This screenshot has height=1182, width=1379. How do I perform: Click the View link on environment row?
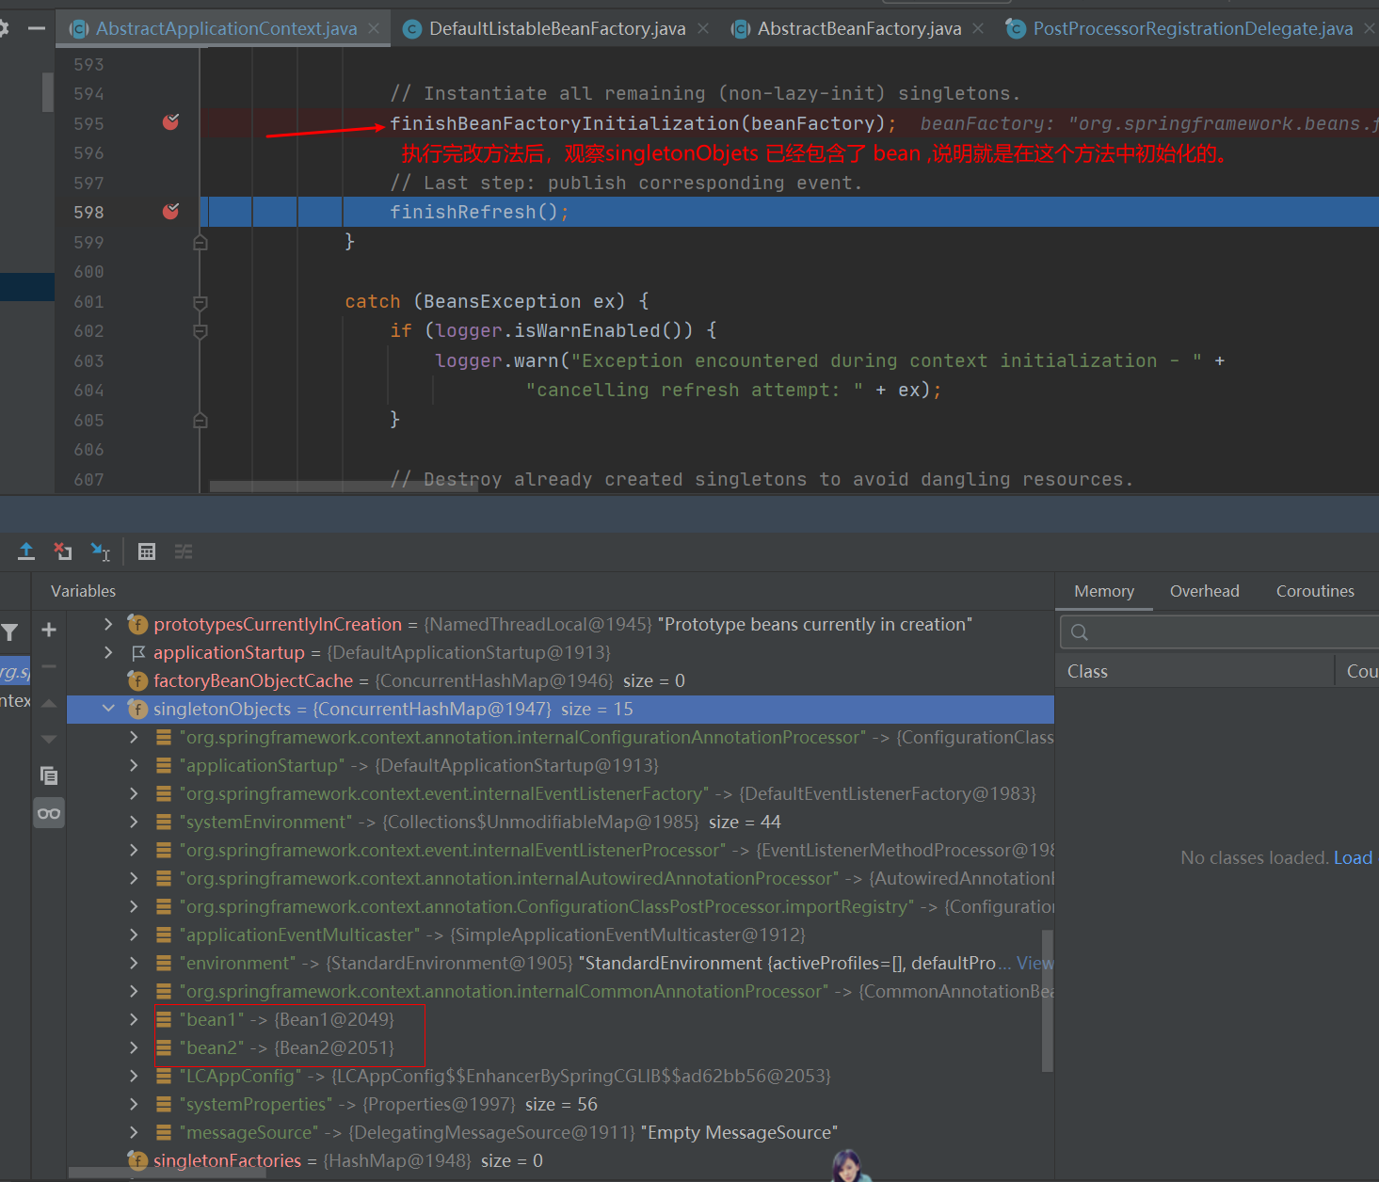[1034, 963]
